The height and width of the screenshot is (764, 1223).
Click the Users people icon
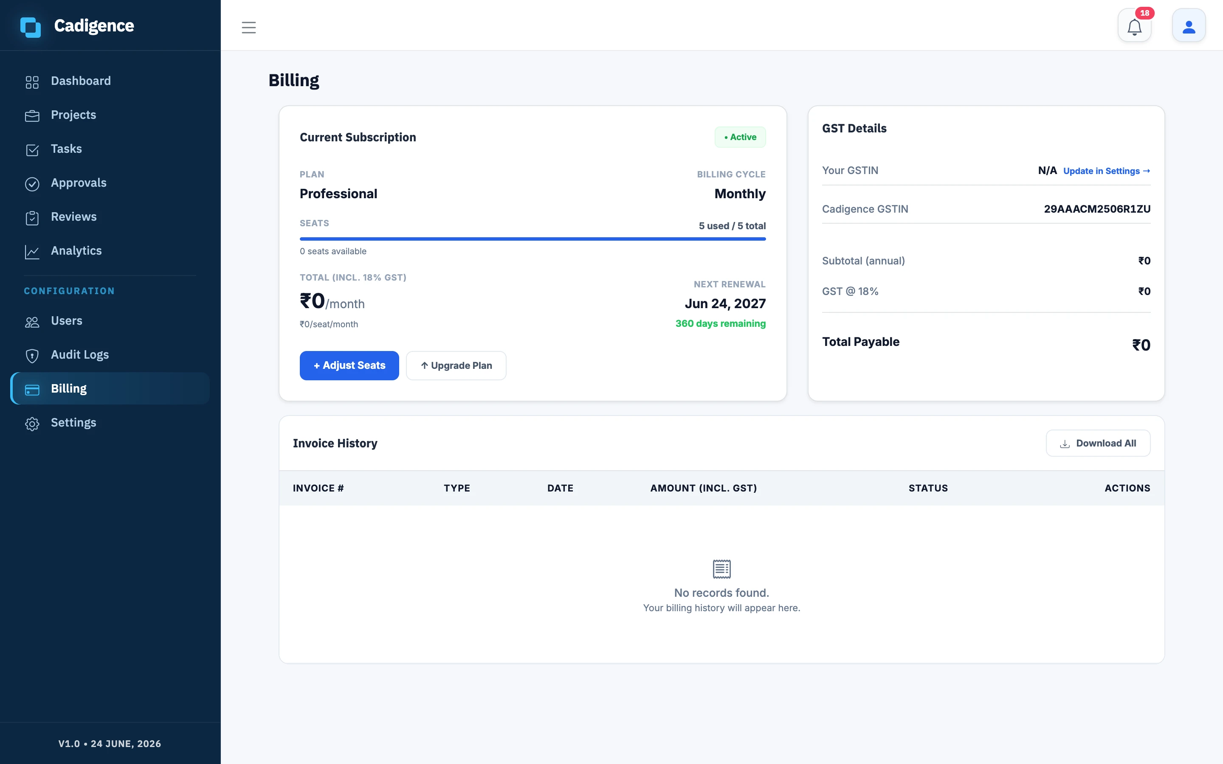(32, 322)
